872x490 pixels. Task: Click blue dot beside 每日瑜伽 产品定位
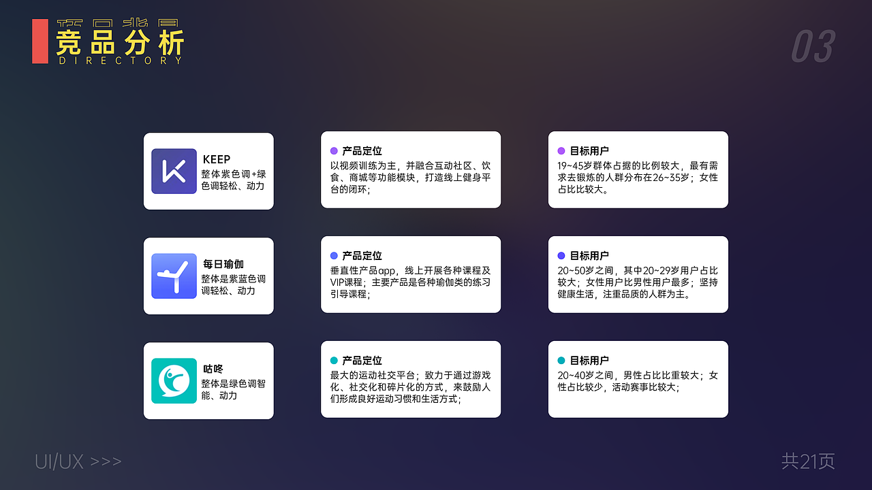[334, 256]
